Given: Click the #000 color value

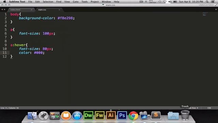Looking at the screenshot, I should pos(38,53).
